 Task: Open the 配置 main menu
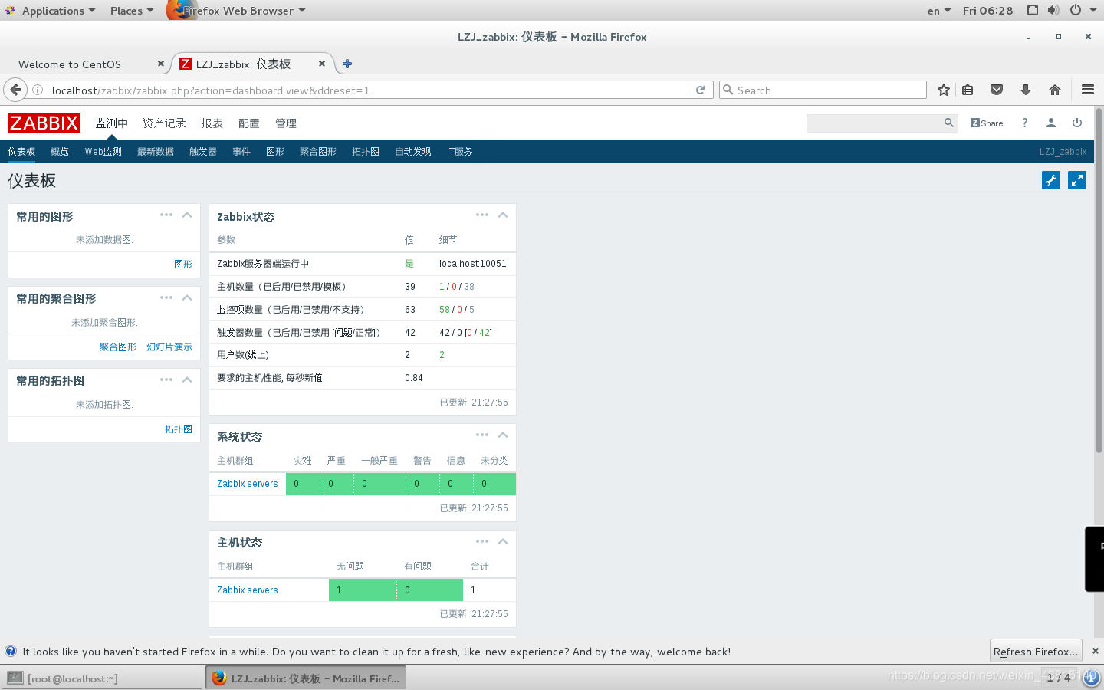pos(248,123)
